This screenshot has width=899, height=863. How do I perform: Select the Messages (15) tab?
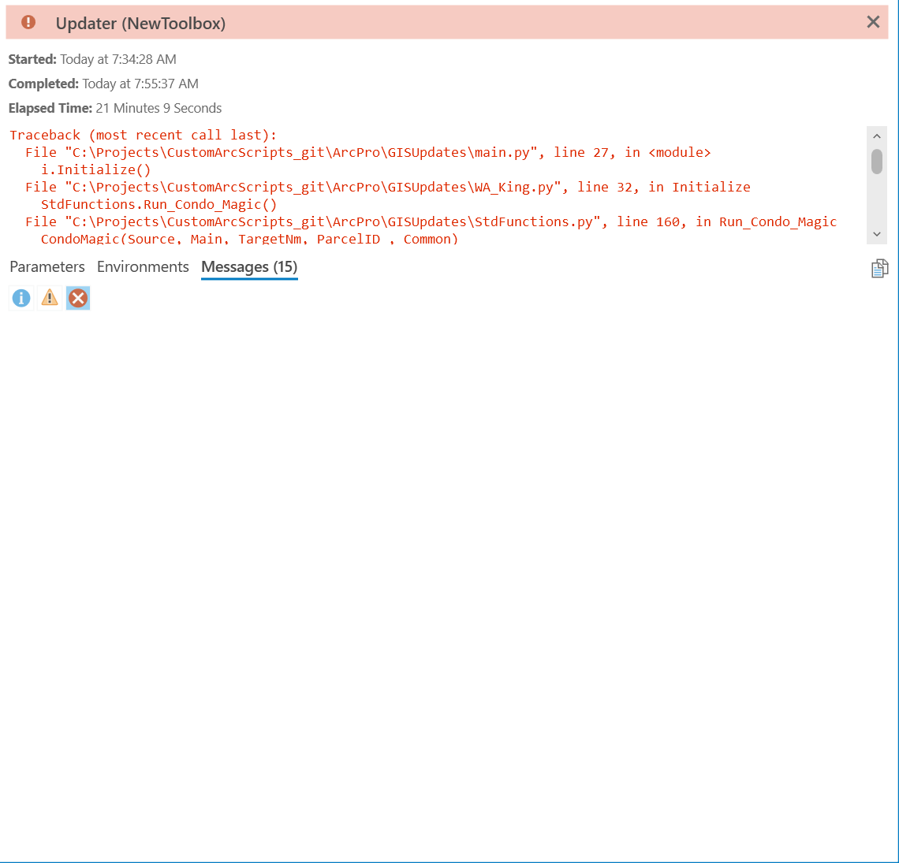coord(249,266)
